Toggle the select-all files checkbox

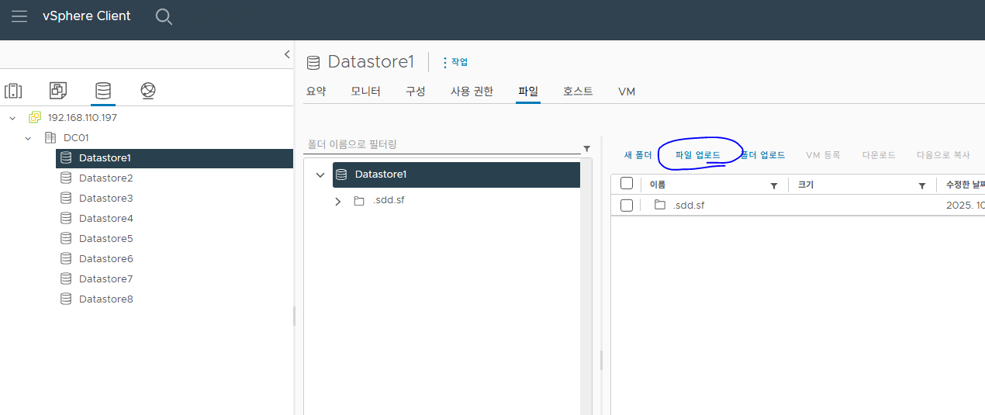(627, 184)
